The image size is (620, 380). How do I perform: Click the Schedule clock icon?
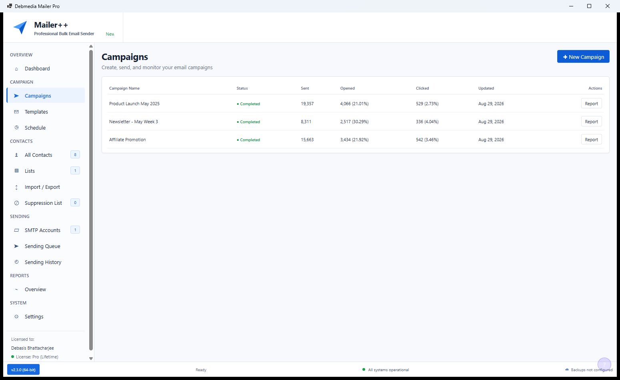tap(16, 128)
